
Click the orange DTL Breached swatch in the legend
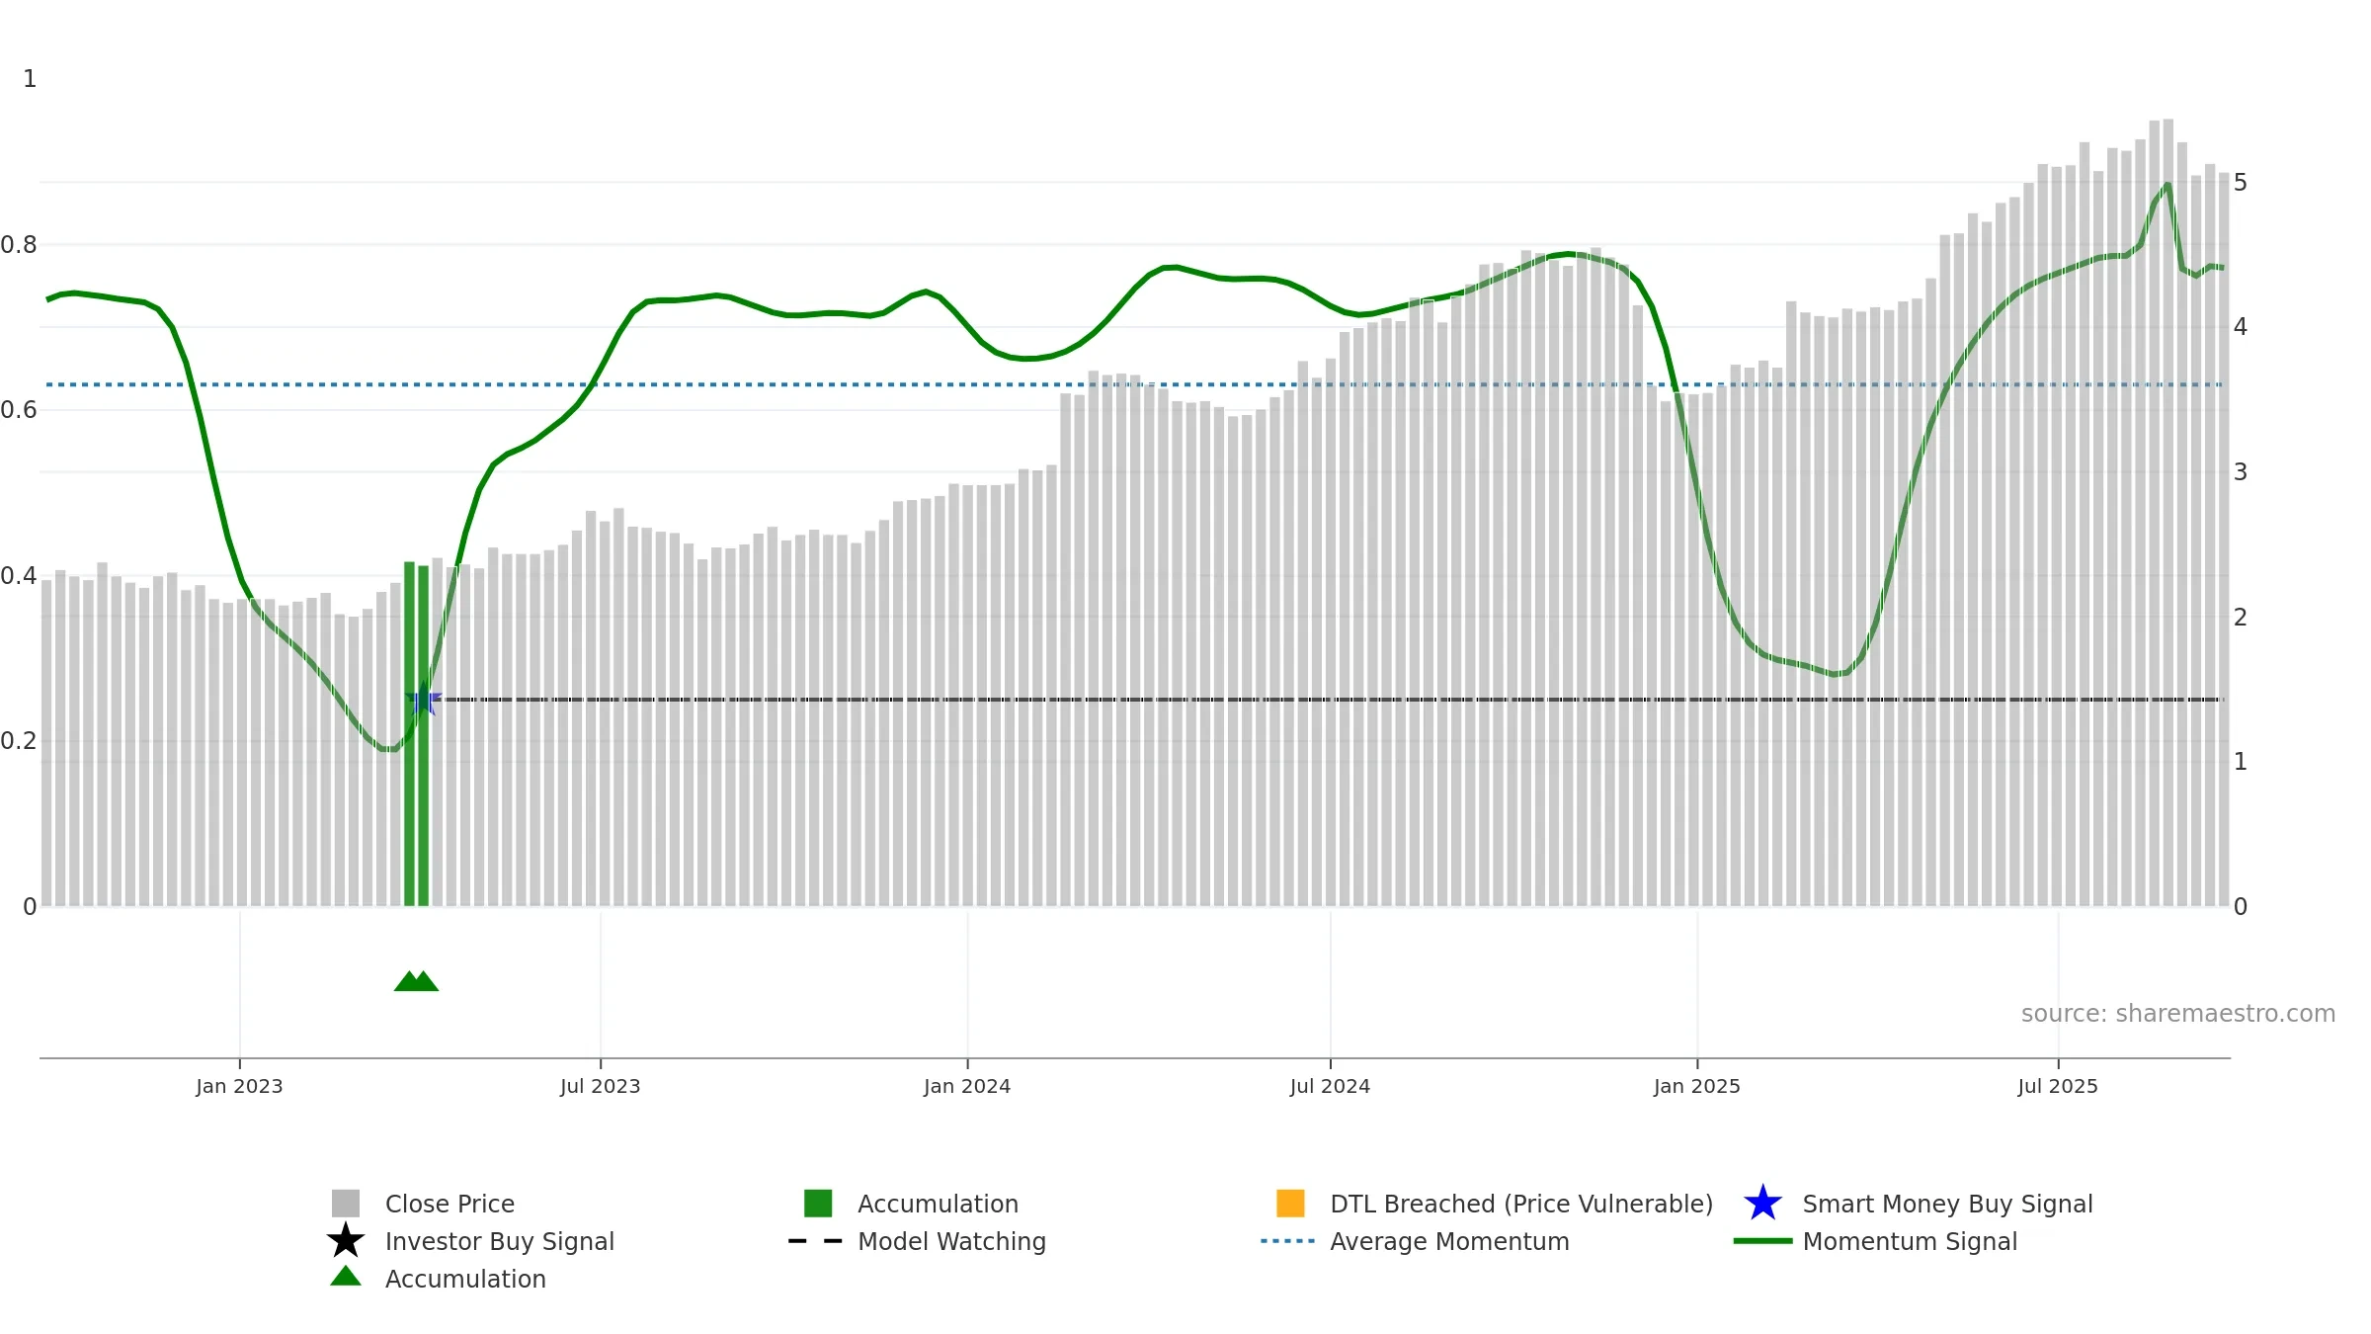[1290, 1204]
